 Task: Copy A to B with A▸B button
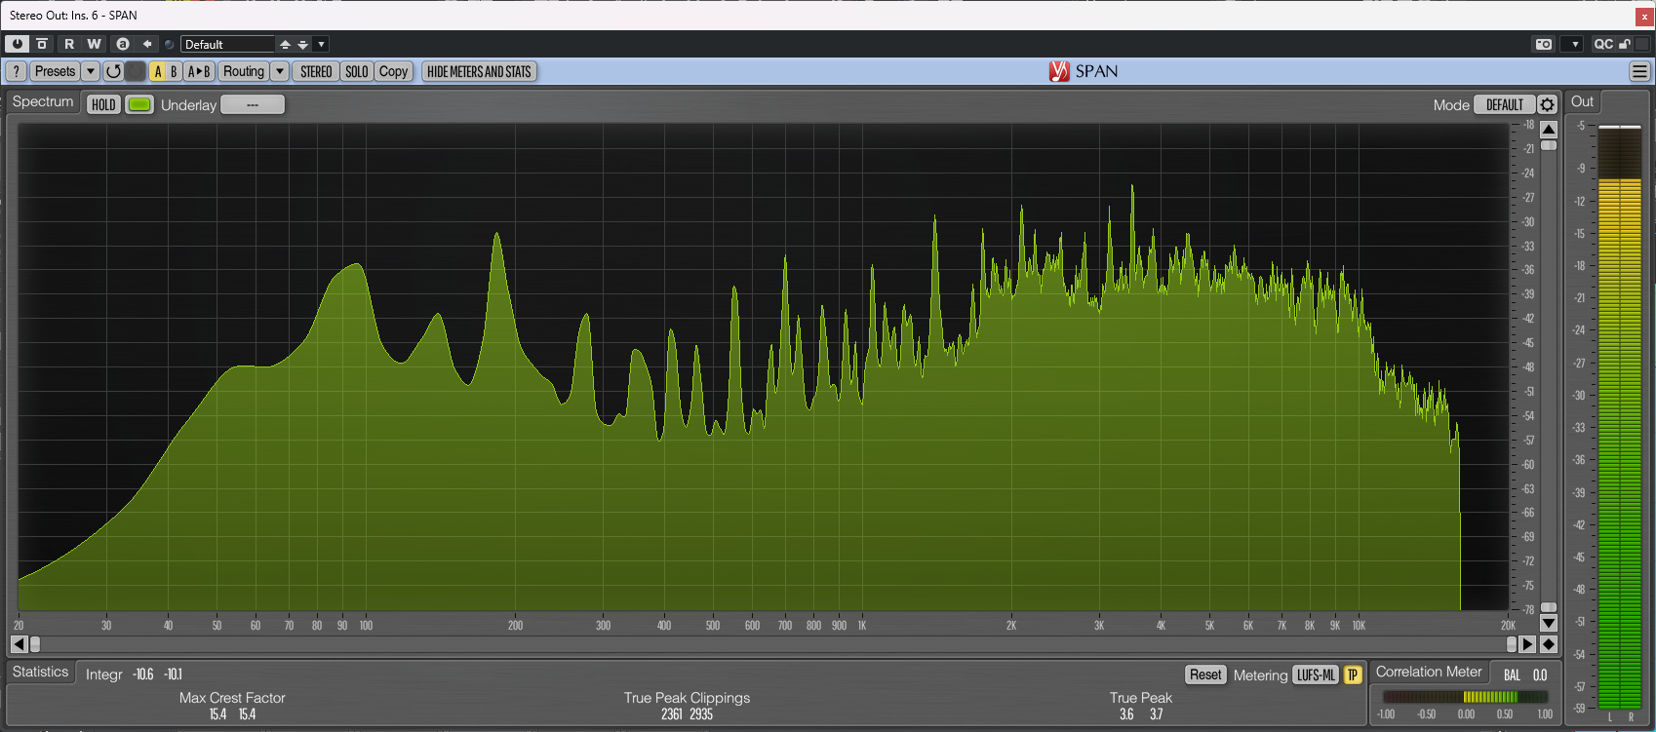(x=199, y=71)
